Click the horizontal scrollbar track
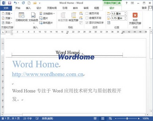The width and height of the screenshot is (153, 121). pyautogui.click(x=84, y=115)
